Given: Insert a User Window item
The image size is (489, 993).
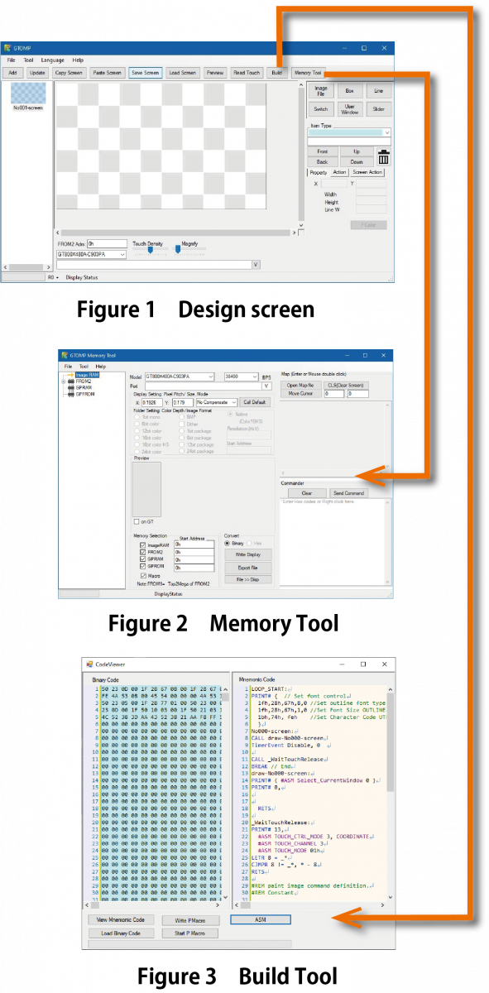Looking at the screenshot, I should coord(350,109).
